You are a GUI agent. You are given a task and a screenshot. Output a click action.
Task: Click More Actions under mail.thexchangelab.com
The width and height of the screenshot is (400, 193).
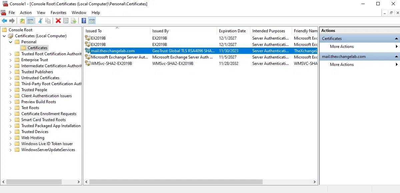coord(342,65)
